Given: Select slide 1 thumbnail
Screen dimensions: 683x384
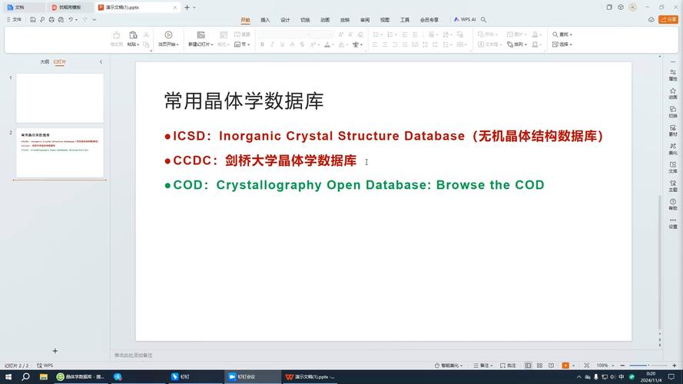Looking at the screenshot, I should point(60,98).
